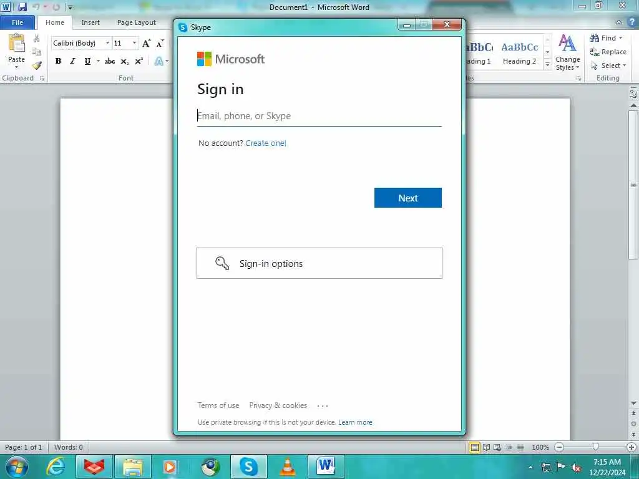Click the Zoom In plus button
The image size is (639, 479).
point(632,447)
